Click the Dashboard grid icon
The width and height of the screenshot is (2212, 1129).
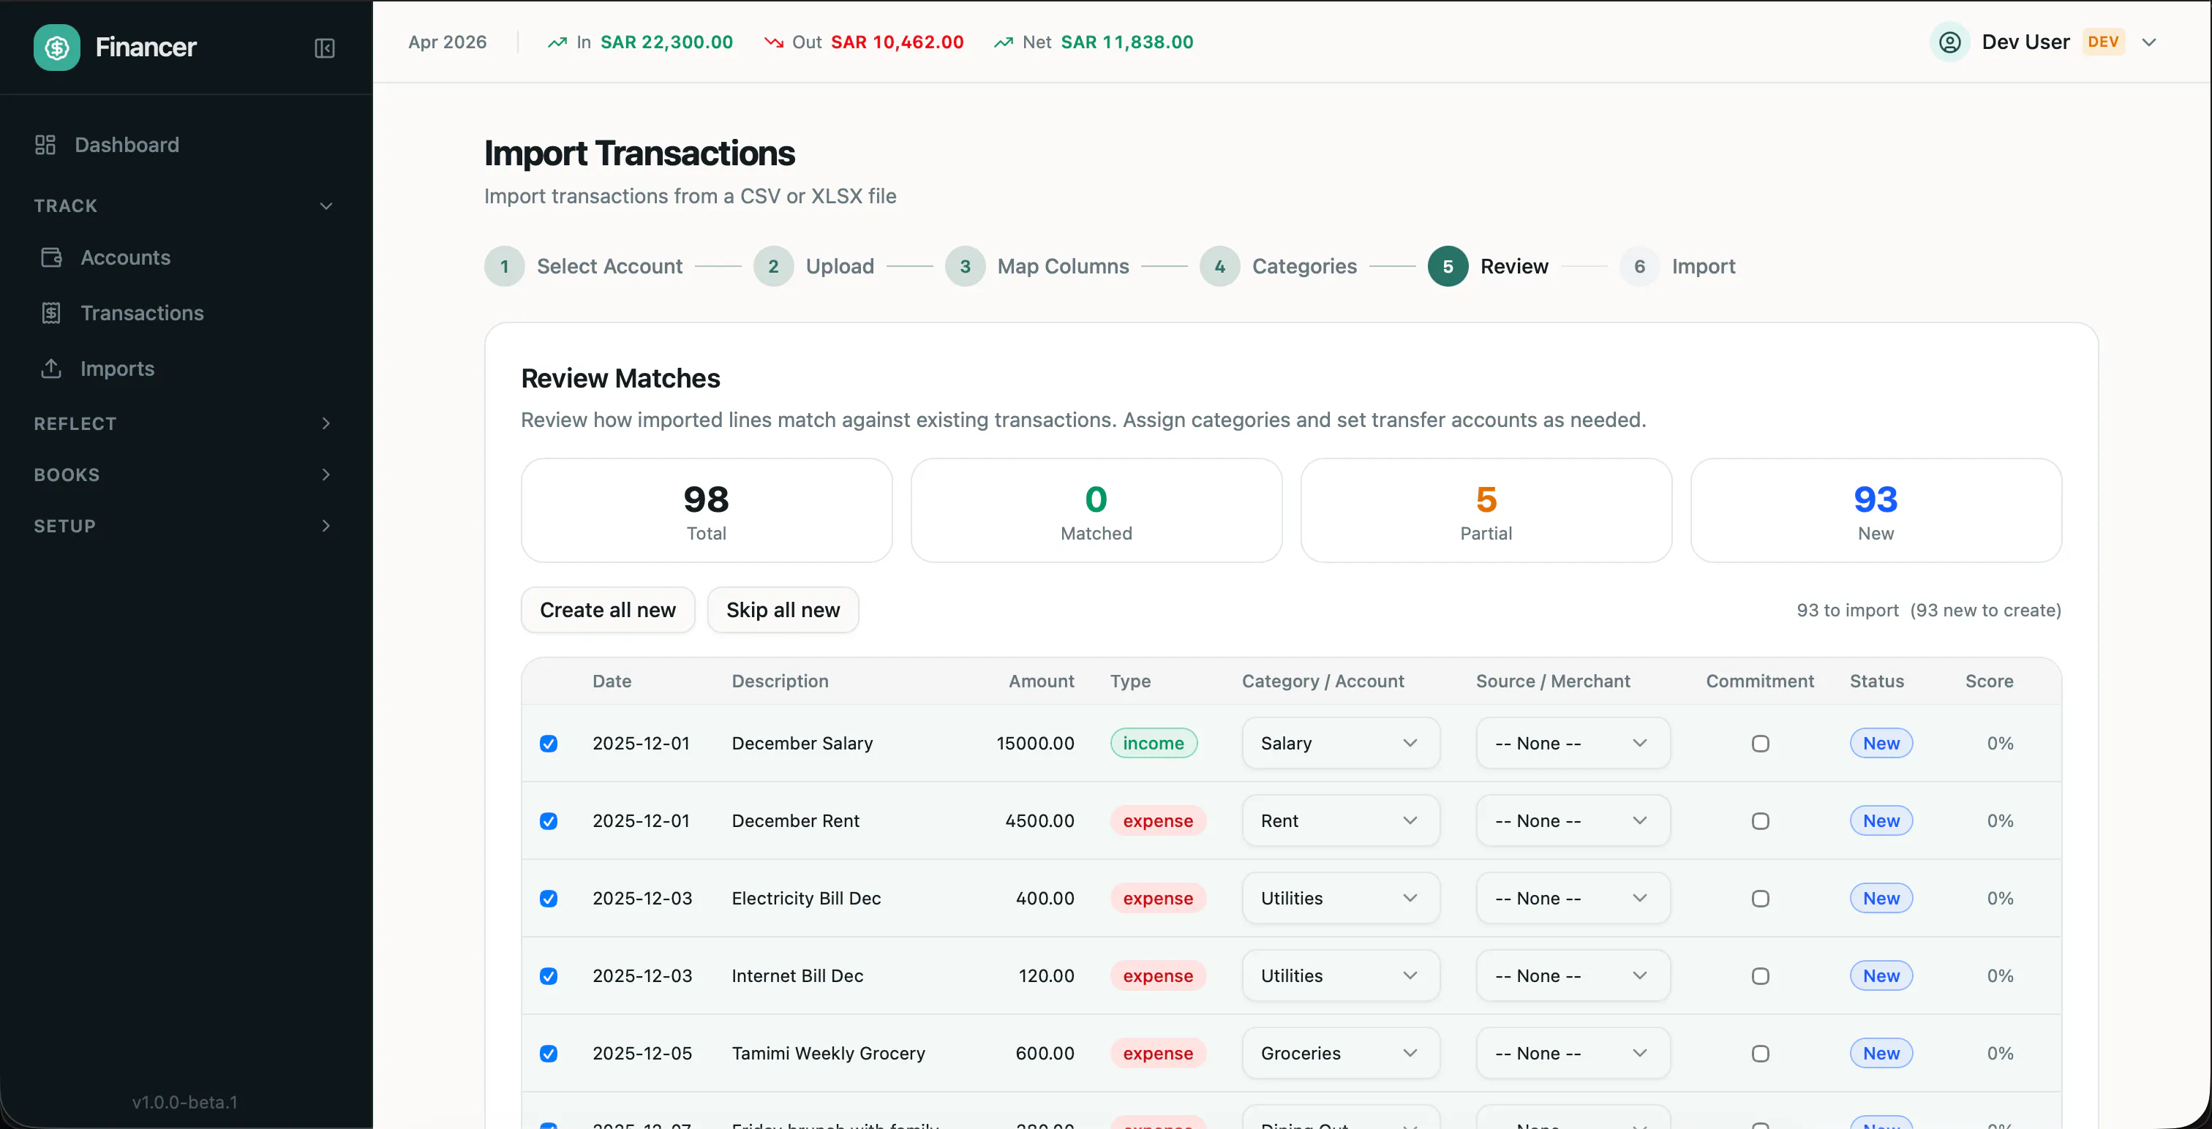[45, 144]
